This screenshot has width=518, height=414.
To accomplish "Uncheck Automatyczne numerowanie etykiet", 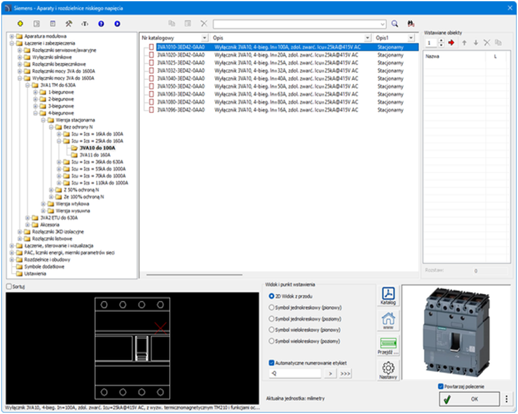I will 272,363.
